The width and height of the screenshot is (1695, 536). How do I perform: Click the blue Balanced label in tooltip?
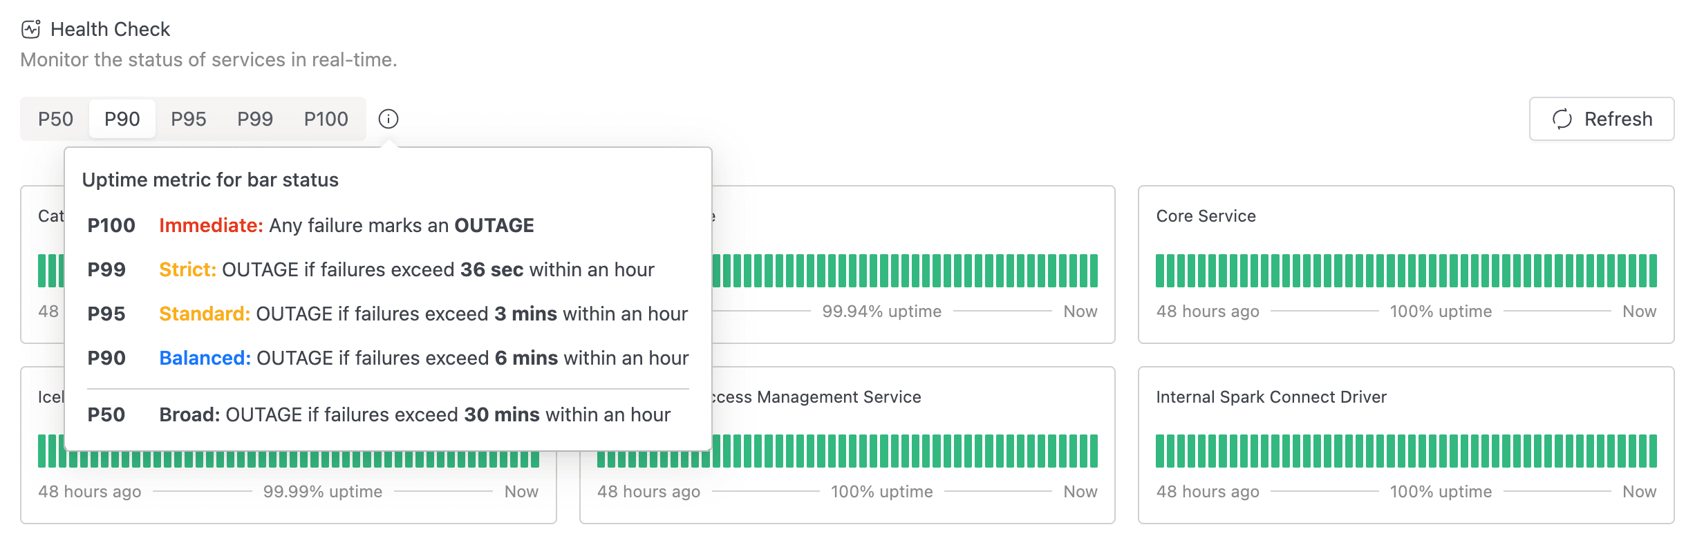205,358
